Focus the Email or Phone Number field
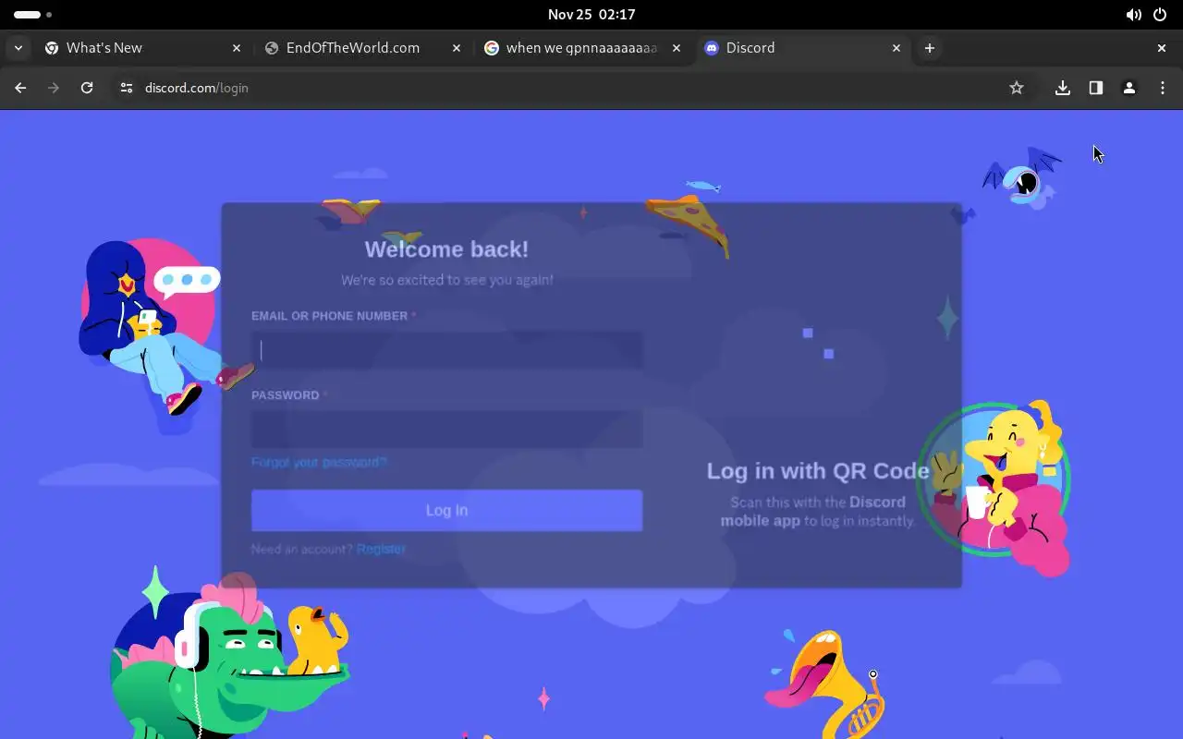Viewport: 1183px width, 739px height. click(446, 350)
